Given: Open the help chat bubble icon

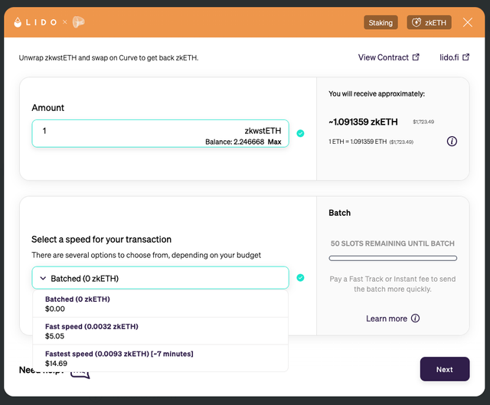Looking at the screenshot, I should coord(80,374).
